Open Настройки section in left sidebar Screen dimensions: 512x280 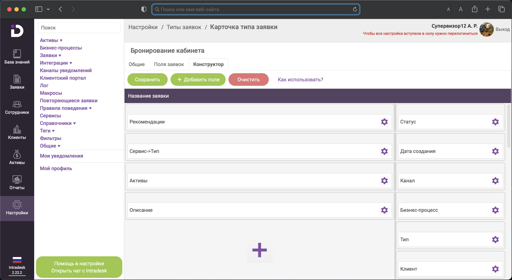click(x=17, y=208)
